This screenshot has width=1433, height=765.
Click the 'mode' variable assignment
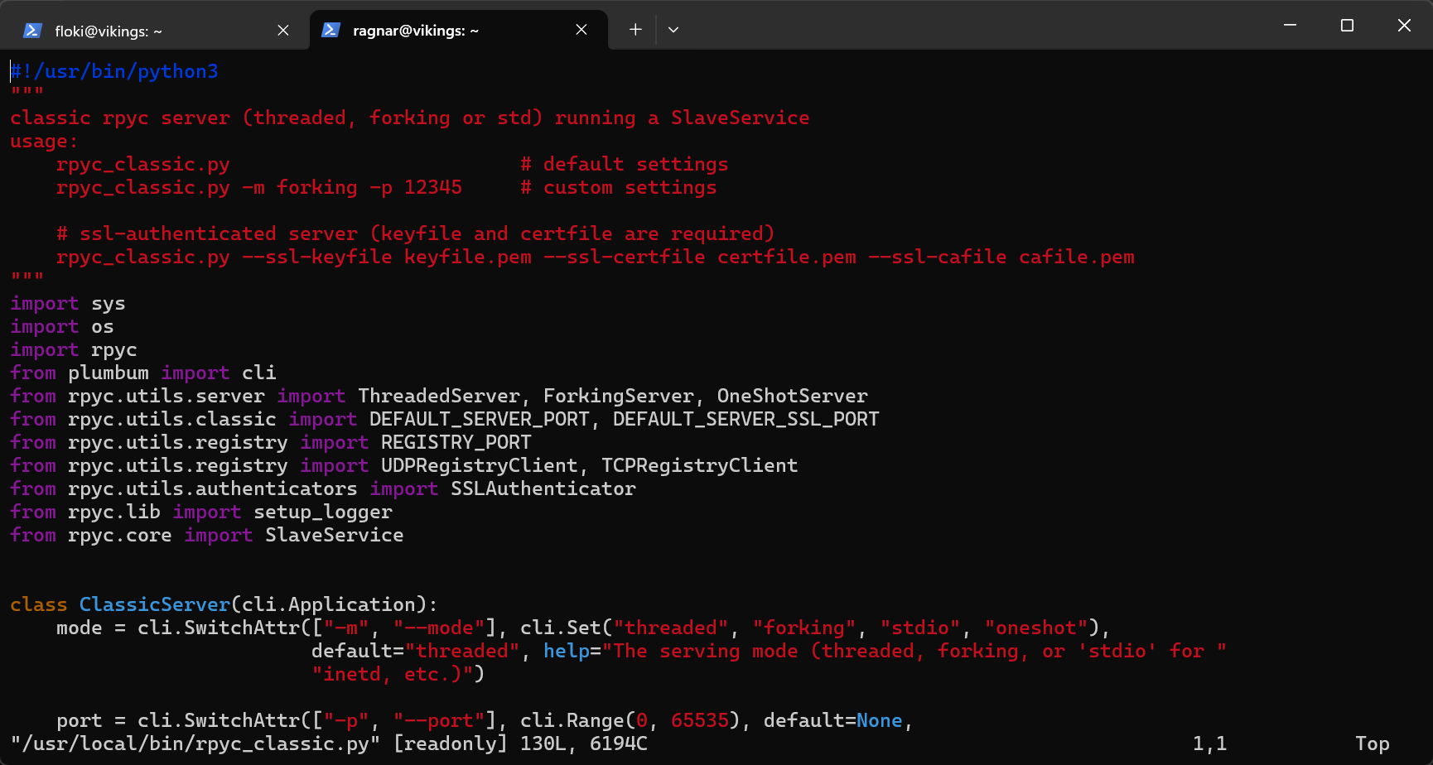click(x=80, y=628)
